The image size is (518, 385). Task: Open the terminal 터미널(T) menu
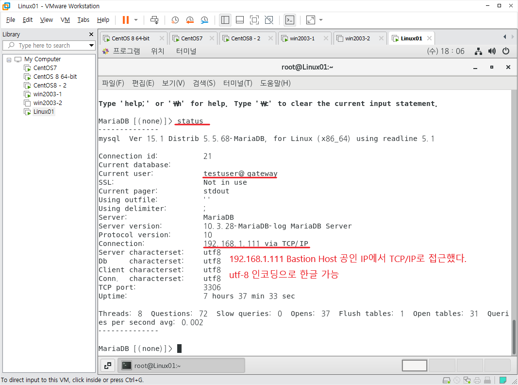(x=237, y=83)
